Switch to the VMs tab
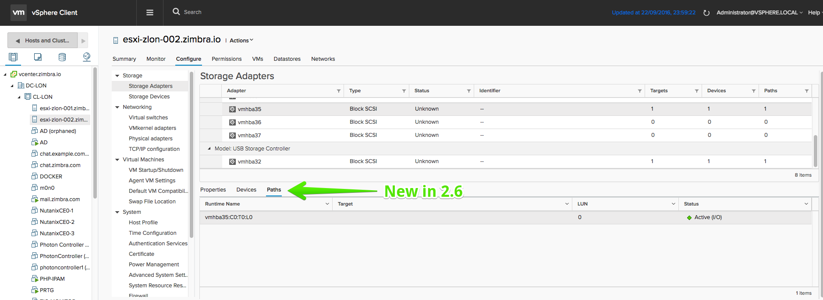The height and width of the screenshot is (300, 823). [258, 59]
